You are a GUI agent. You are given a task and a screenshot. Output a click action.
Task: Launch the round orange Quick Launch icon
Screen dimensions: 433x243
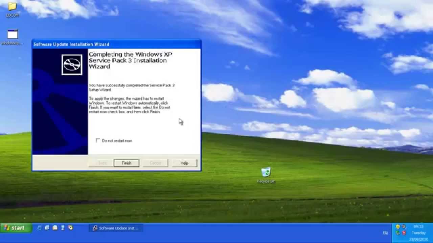(x=70, y=228)
